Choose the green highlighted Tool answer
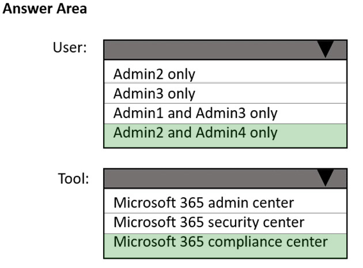The width and height of the screenshot is (363, 268). pyautogui.click(x=225, y=246)
